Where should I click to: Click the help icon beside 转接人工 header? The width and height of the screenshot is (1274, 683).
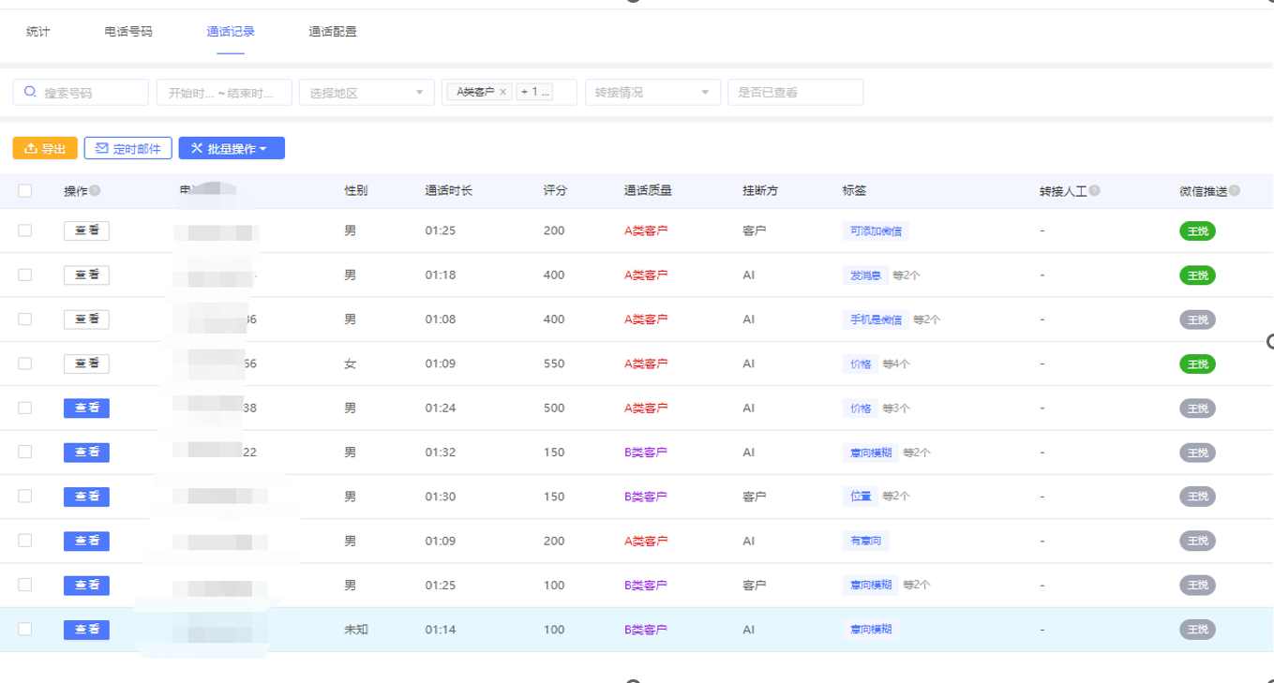click(1094, 191)
